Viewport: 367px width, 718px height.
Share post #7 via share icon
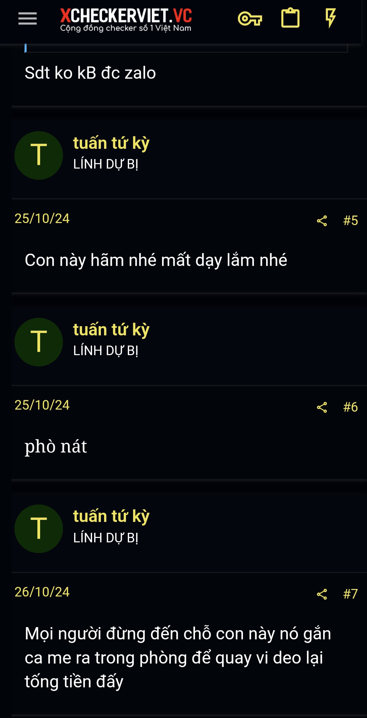pyautogui.click(x=322, y=594)
